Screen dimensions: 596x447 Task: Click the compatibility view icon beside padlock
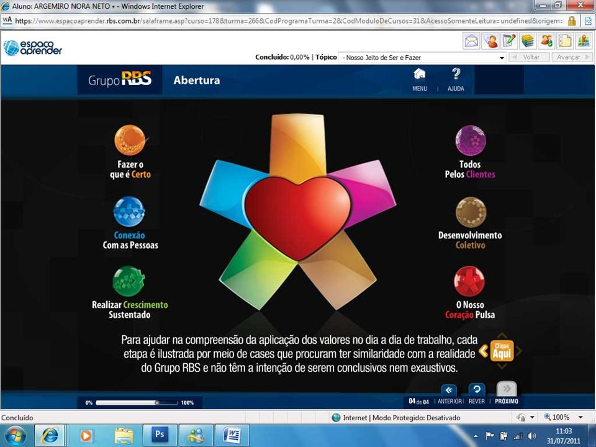coord(588,21)
